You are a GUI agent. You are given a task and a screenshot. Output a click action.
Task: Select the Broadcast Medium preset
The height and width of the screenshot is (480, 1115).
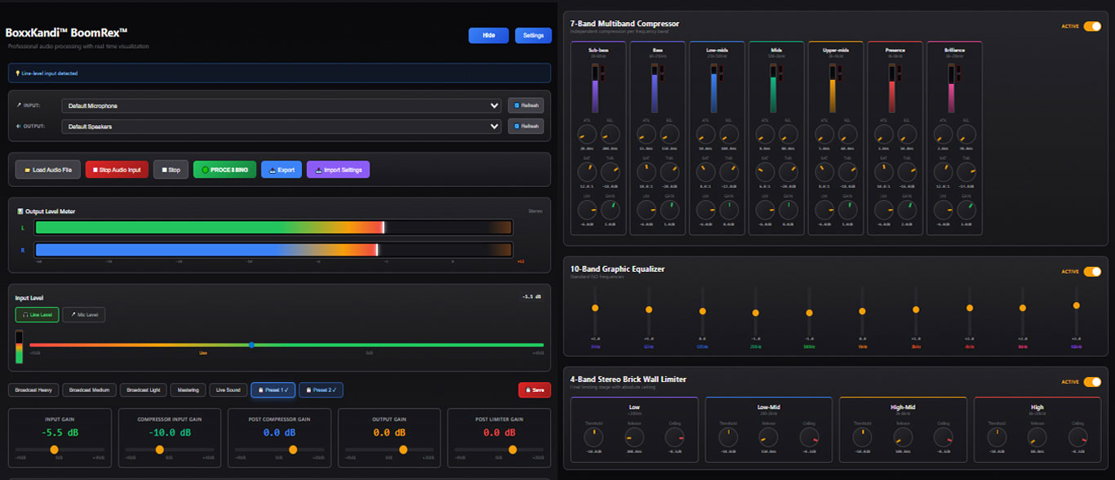click(89, 390)
